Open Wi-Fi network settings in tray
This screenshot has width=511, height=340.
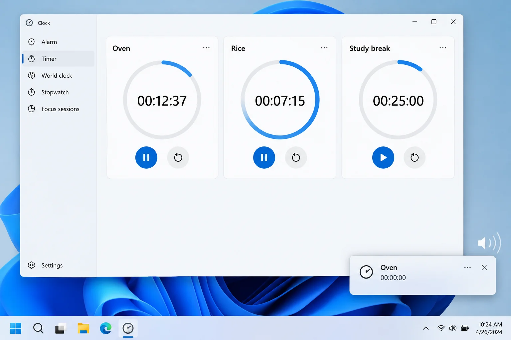click(441, 328)
